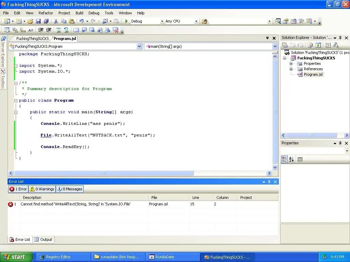Click the Windows start button

click(x=16, y=257)
